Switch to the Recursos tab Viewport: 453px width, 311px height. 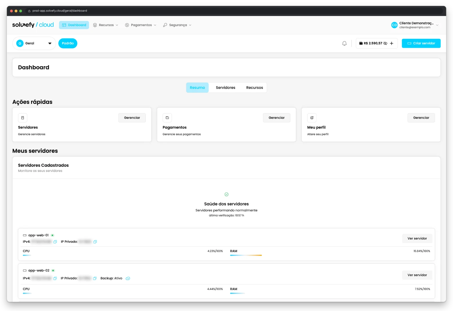pyautogui.click(x=255, y=88)
